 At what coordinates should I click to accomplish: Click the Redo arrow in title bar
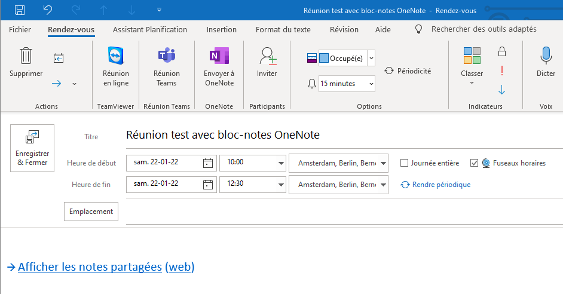pyautogui.click(x=76, y=10)
